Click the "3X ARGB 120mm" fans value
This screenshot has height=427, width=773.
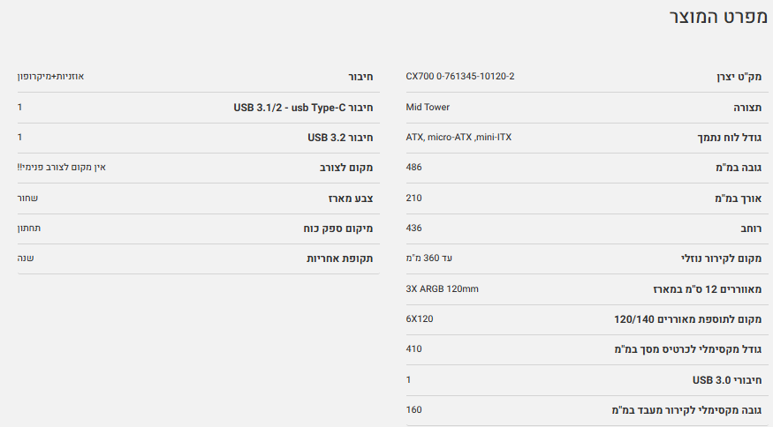tap(442, 288)
